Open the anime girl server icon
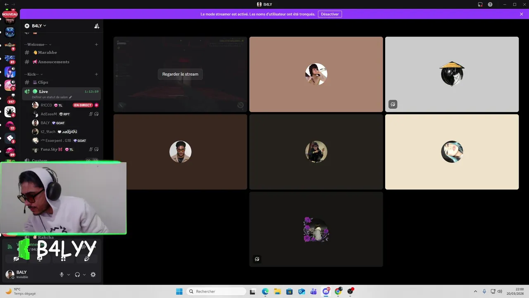The image size is (529, 298). coord(10,72)
